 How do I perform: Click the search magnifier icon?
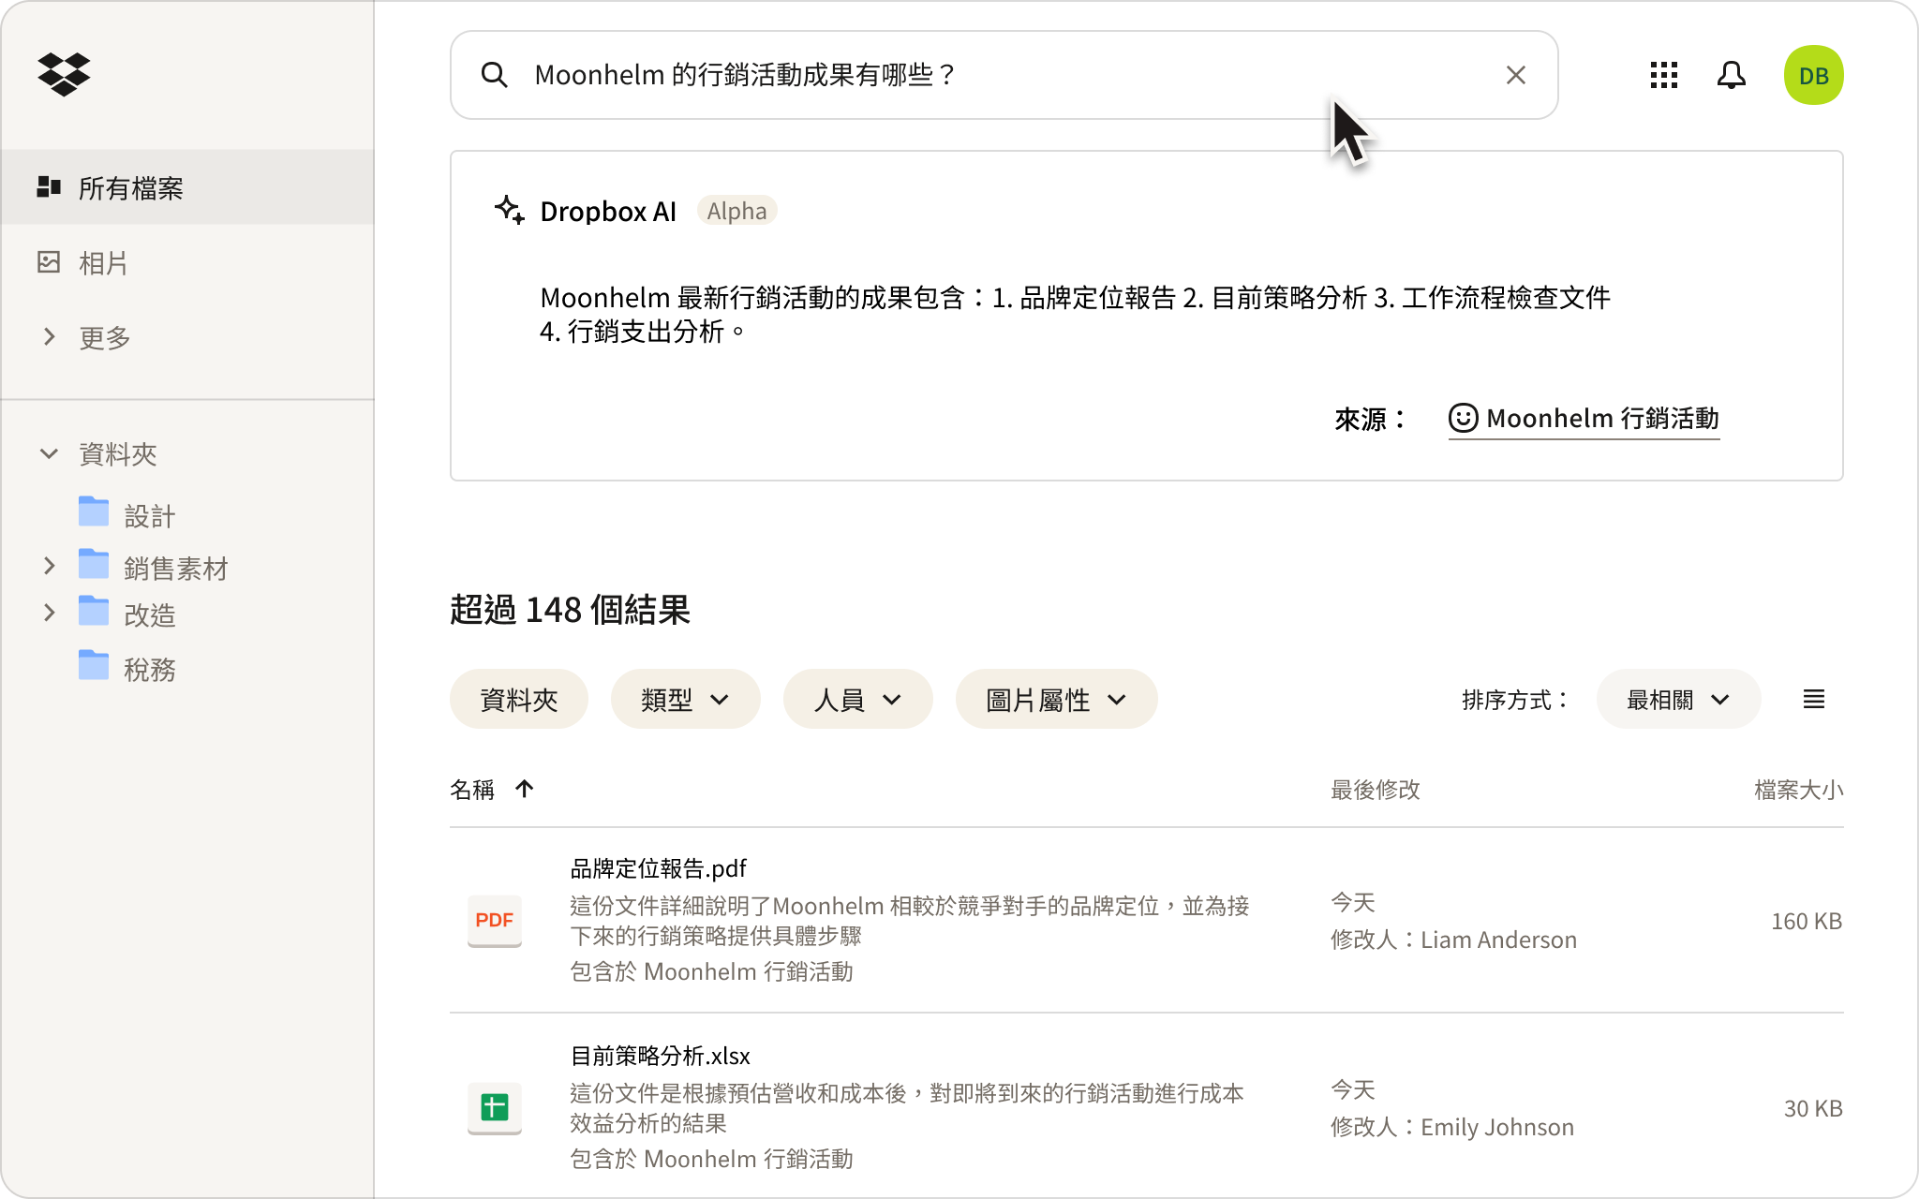(494, 75)
